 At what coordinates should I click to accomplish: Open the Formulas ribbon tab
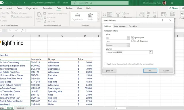coord(47,8)
